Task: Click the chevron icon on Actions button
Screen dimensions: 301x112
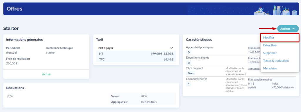Action: point(293,29)
